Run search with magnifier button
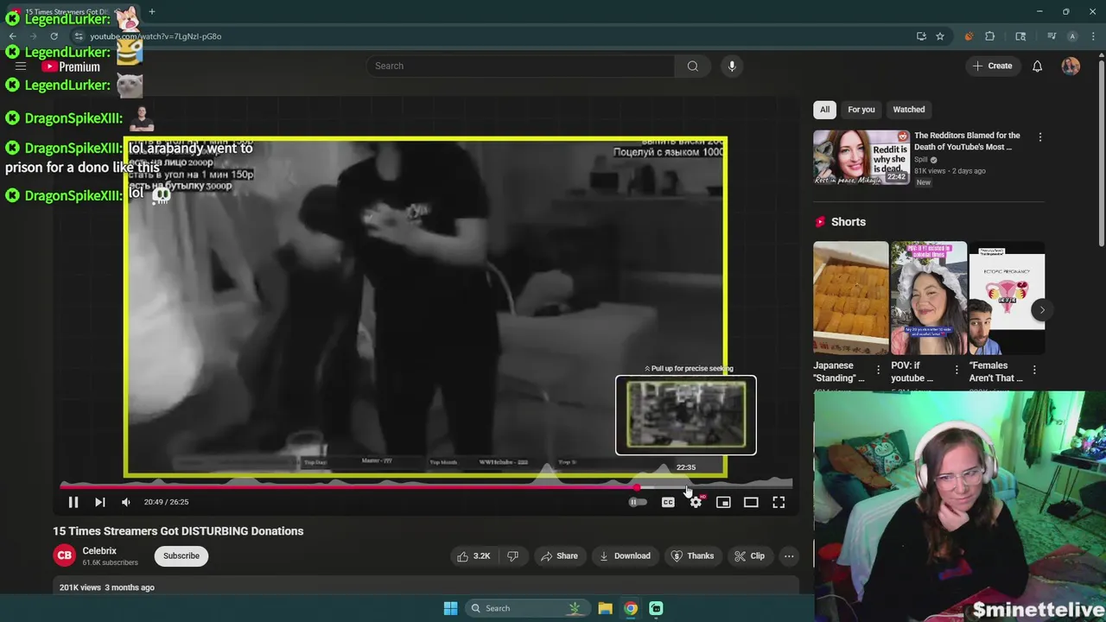Image resolution: width=1106 pixels, height=622 pixels. pyautogui.click(x=693, y=66)
